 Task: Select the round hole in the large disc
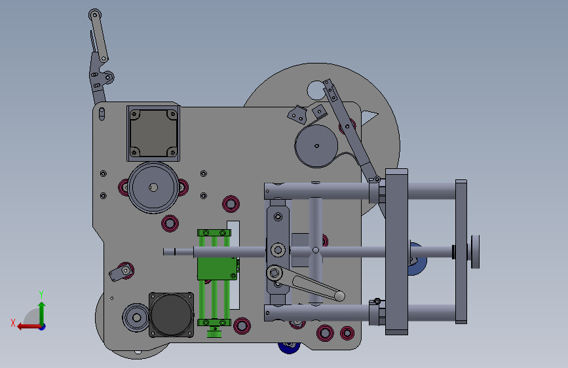click(316, 90)
